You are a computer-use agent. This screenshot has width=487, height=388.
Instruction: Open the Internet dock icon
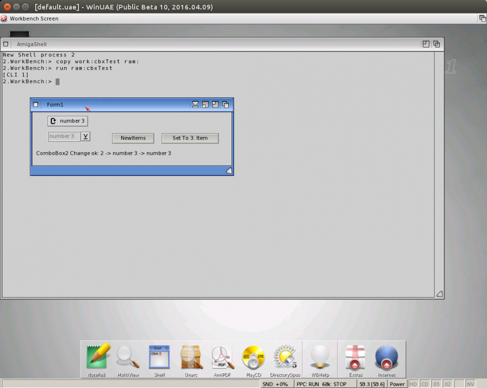pyautogui.click(x=386, y=357)
